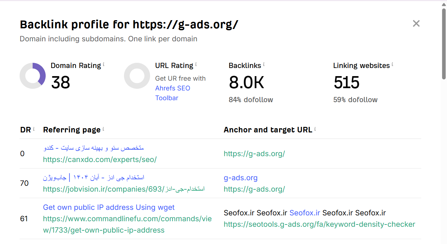This screenshot has width=447, height=244.
Task: Click the URL Rating donut chart
Action: coord(137,76)
